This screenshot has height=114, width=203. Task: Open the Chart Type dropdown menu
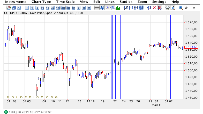41,2
